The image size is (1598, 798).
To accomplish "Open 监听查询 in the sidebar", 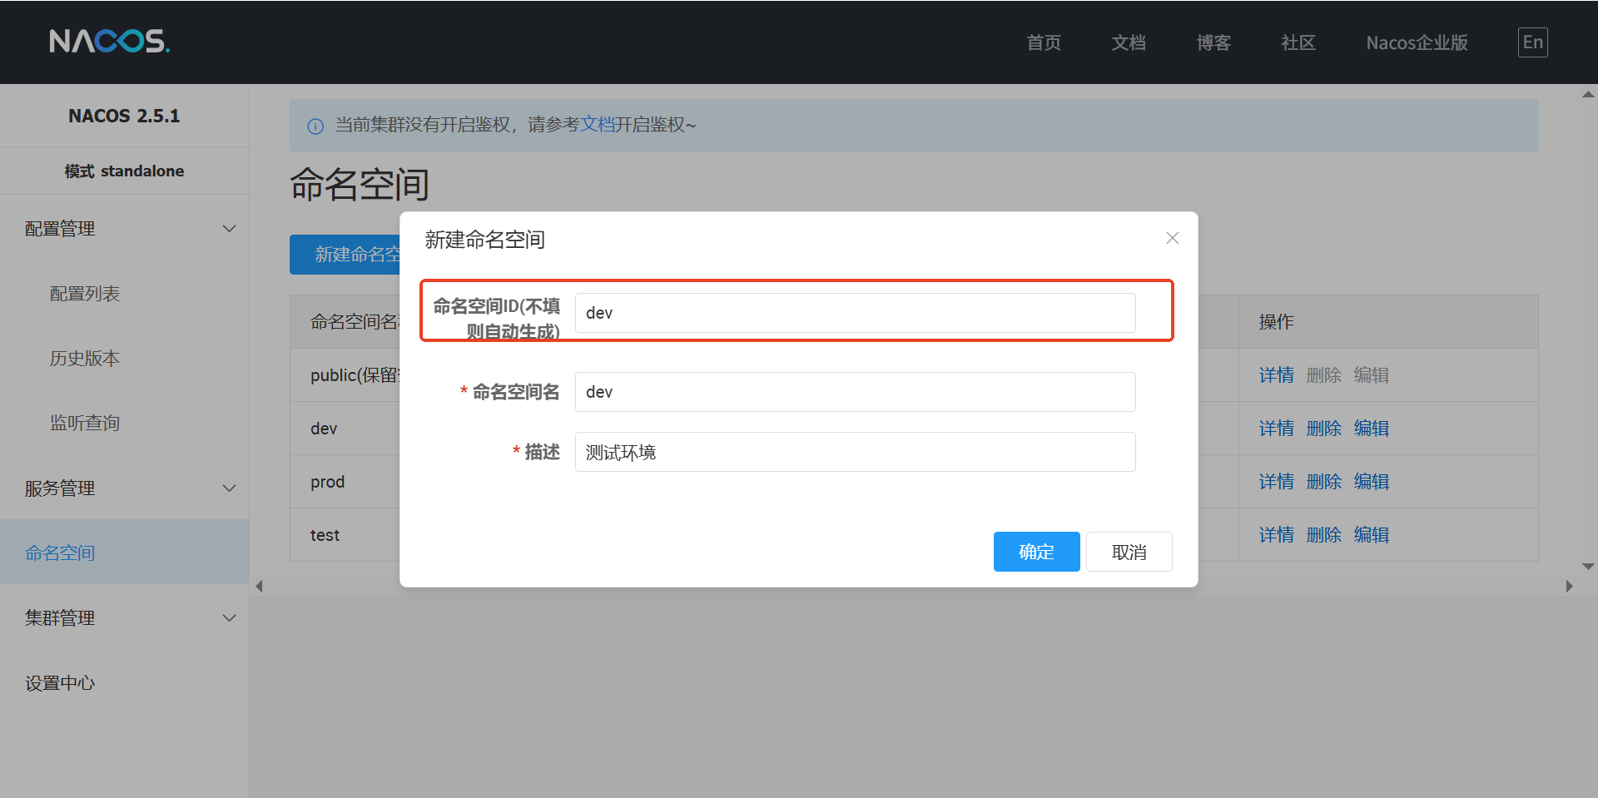I will click(84, 422).
